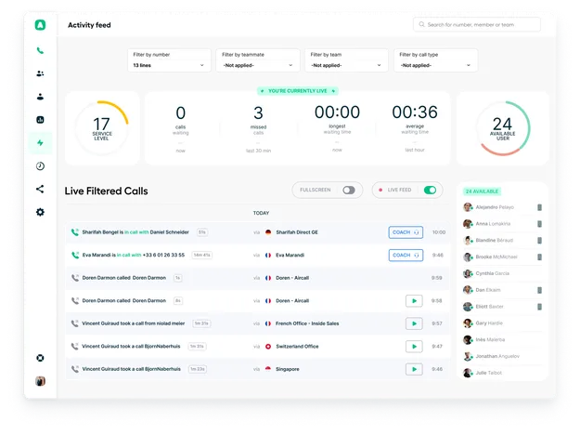Screen dimensions: 580x435
Task: Play the French Office call recording
Action: coord(414,323)
